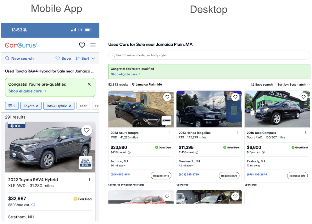Open saved favorites heart in mobile header
This screenshot has width=312, height=224.
82,45
